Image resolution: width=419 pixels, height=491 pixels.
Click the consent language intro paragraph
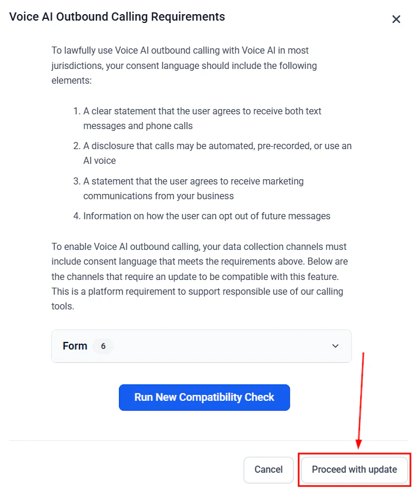pos(184,65)
